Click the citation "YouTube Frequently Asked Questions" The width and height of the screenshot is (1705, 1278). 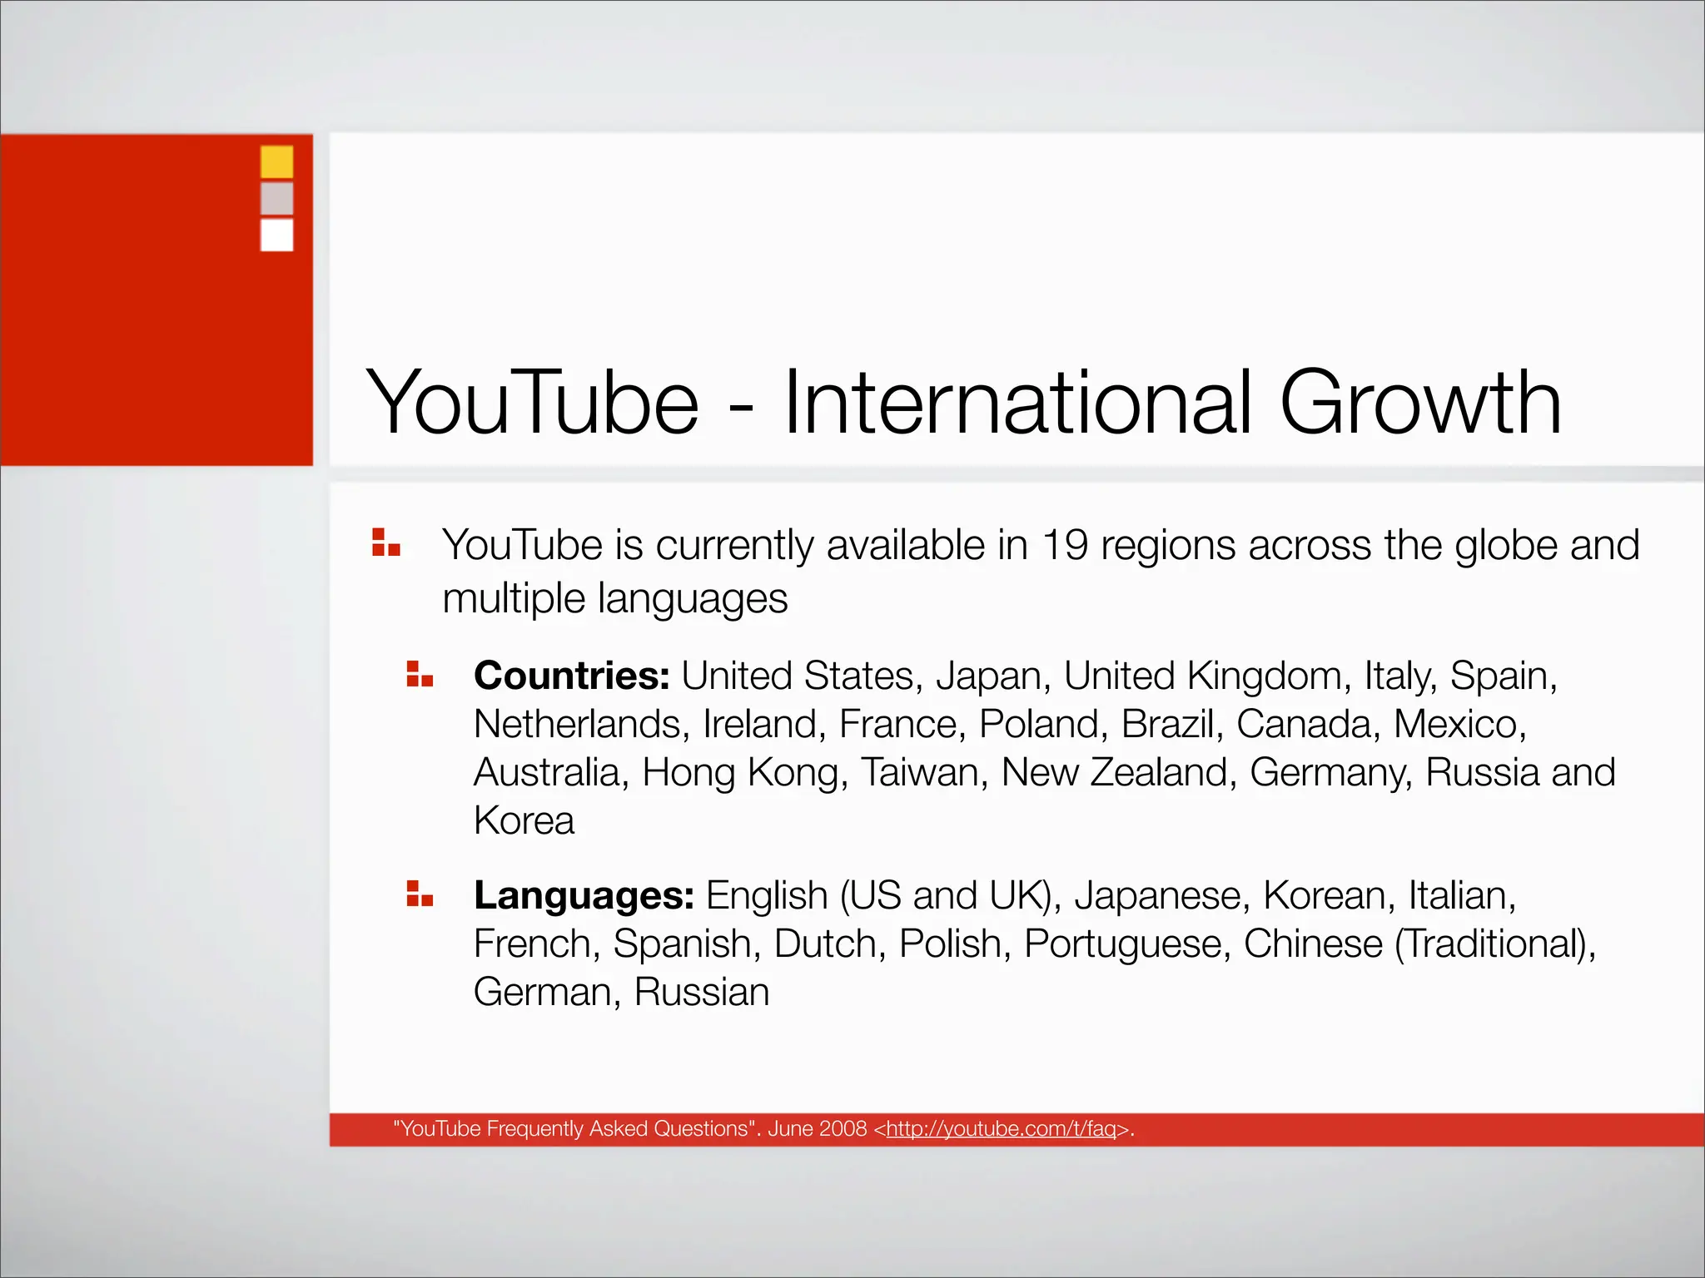click(574, 1129)
